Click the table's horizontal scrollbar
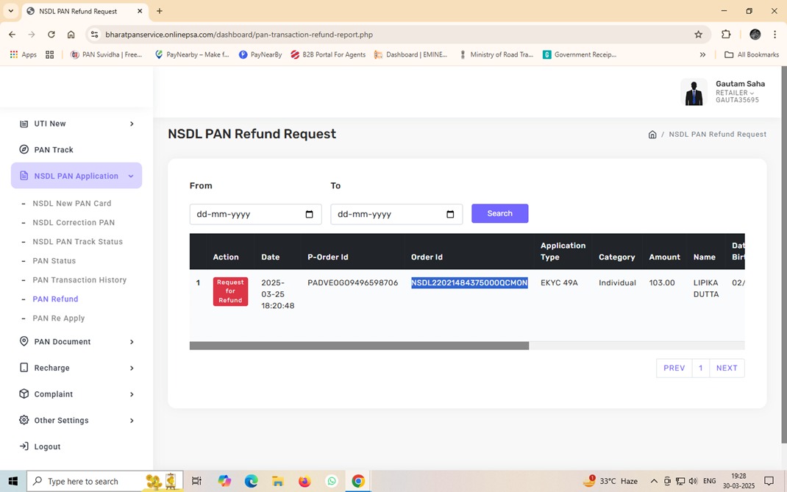The image size is (787, 492). click(x=359, y=346)
